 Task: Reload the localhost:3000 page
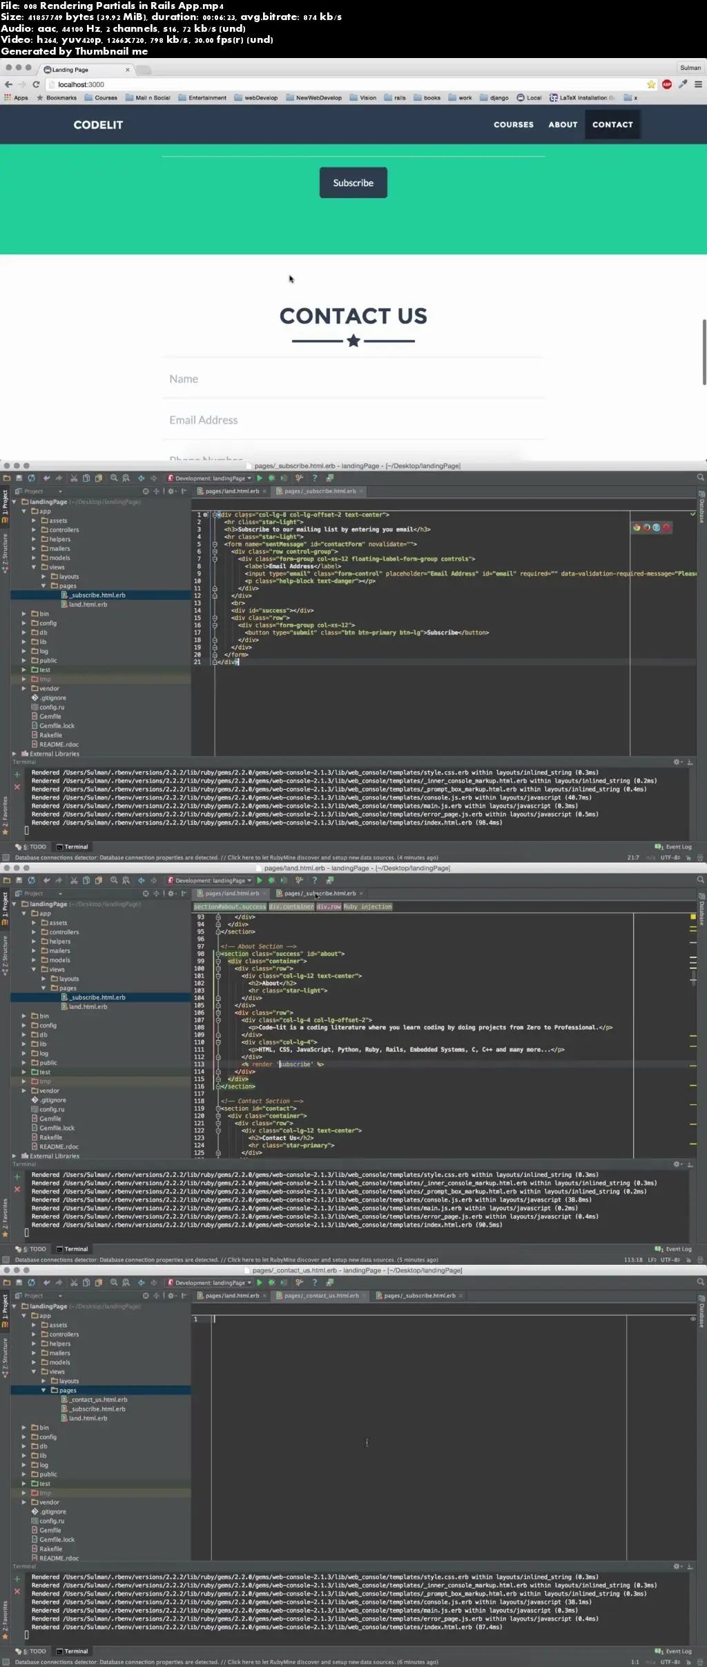[36, 84]
